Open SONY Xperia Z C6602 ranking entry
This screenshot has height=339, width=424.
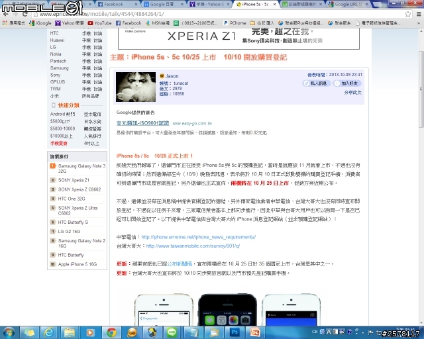(x=79, y=189)
